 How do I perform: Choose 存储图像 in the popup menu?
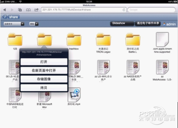[44, 79]
